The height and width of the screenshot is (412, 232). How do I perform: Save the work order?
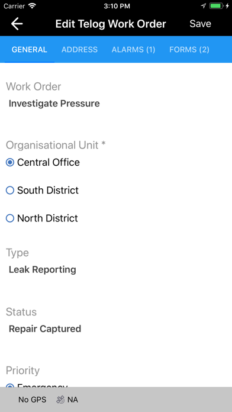click(x=201, y=24)
